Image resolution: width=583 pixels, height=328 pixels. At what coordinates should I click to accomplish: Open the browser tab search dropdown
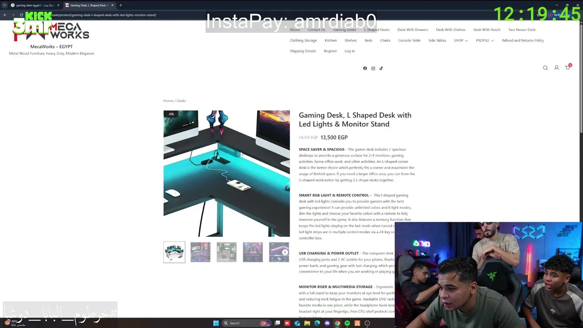[5, 5]
